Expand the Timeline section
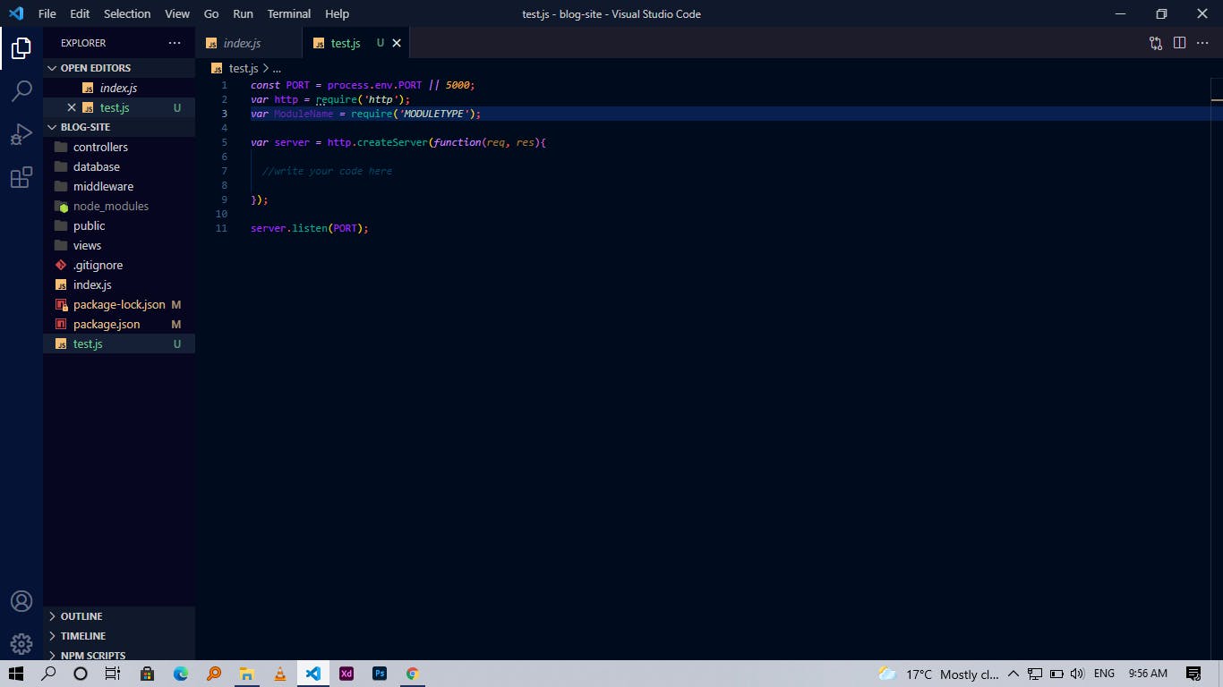 point(119,636)
